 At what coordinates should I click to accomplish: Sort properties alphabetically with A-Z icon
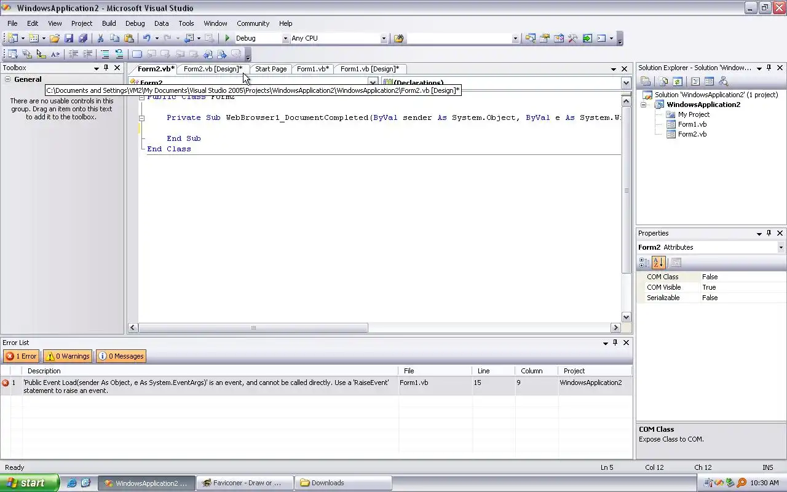point(658,263)
